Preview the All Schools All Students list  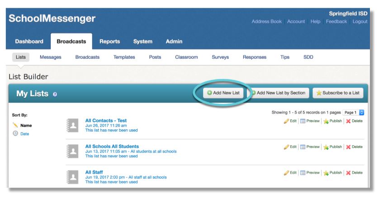(x=310, y=147)
